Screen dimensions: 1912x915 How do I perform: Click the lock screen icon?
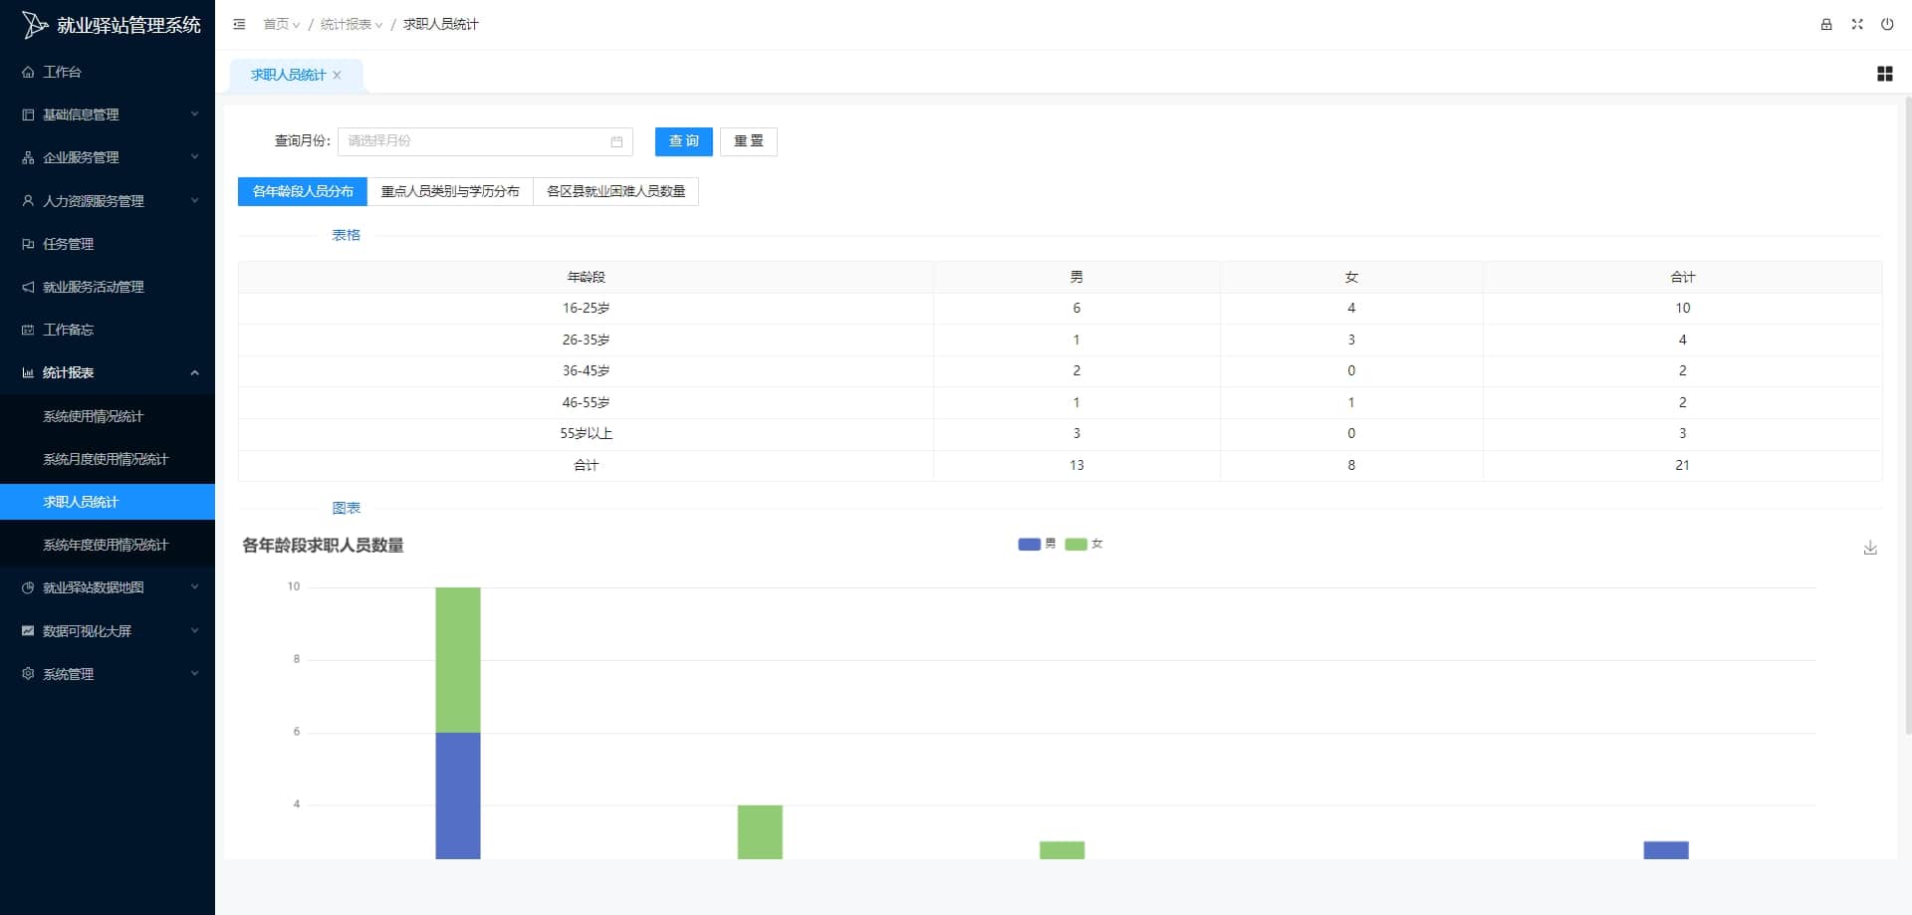click(1826, 24)
